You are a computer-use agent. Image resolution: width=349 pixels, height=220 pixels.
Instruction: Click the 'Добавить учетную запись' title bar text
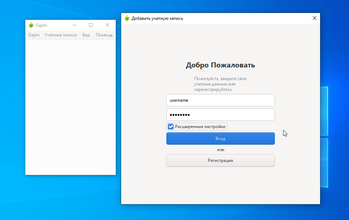click(157, 18)
